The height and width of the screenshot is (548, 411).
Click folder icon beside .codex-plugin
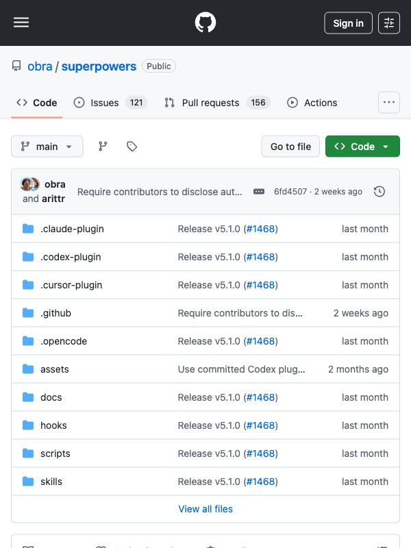click(28, 257)
